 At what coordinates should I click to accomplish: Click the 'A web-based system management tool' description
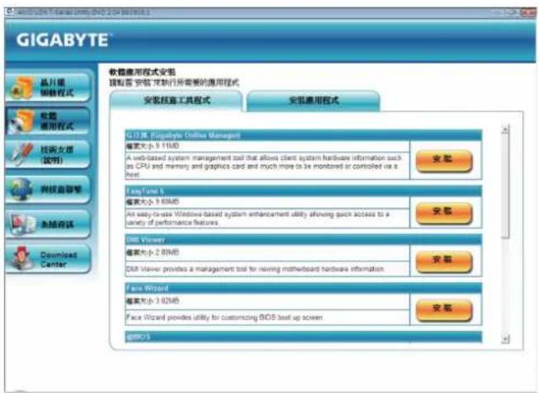tap(267, 166)
